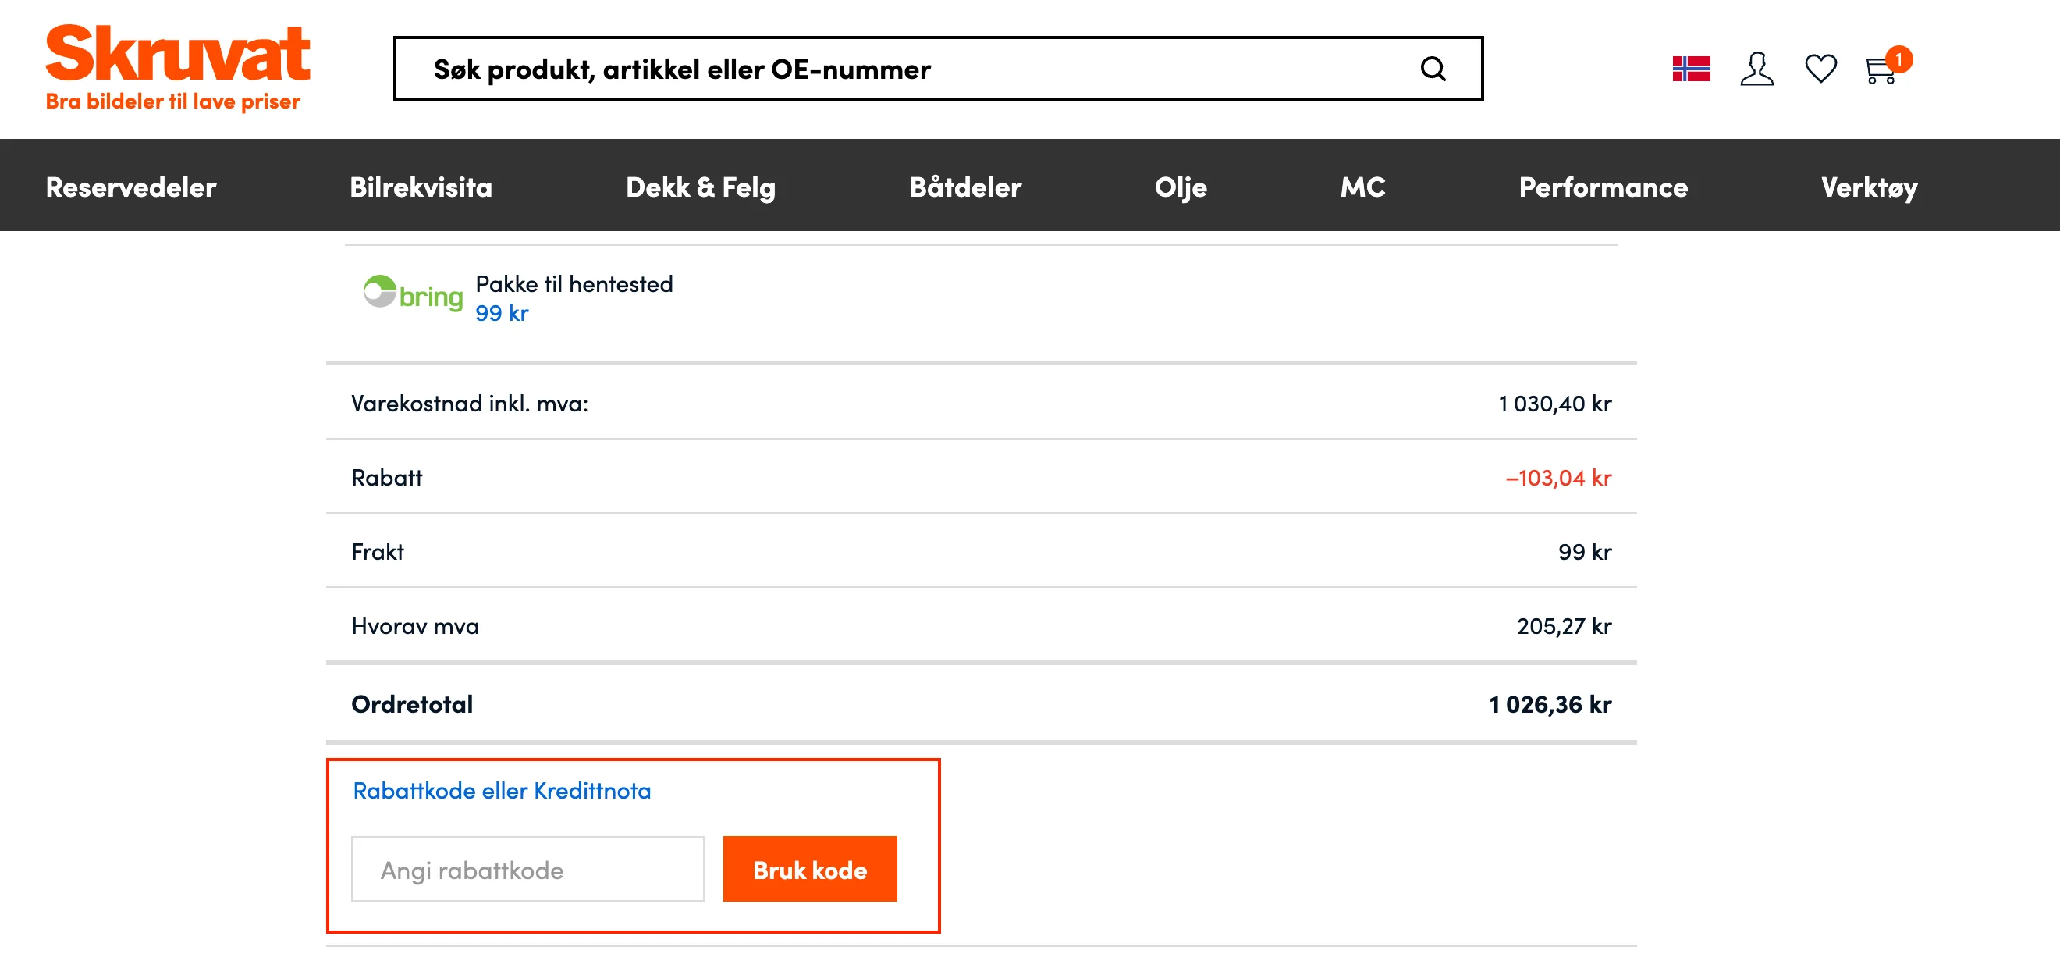This screenshot has width=2060, height=968.
Task: Click the Bruk kode button
Action: [809, 870]
